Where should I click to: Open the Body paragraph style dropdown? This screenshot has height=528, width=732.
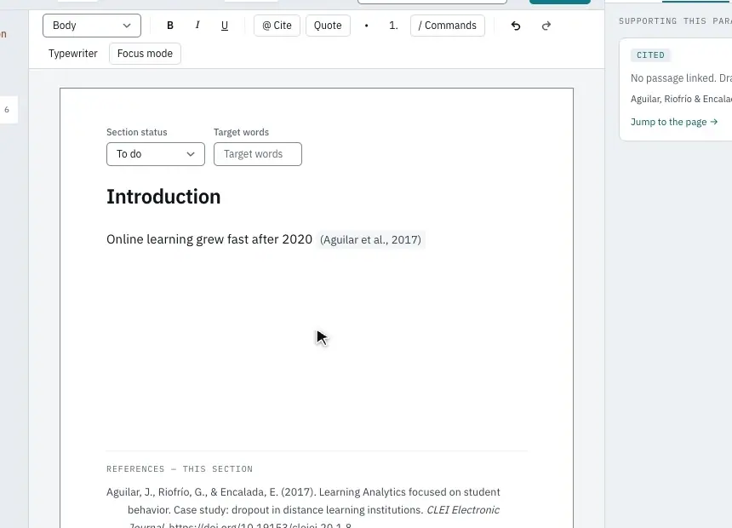92,26
